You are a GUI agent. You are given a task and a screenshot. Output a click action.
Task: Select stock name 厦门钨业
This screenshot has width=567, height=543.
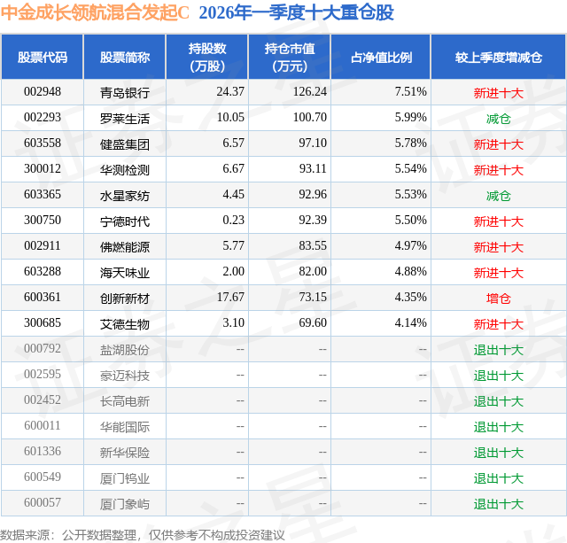click(125, 478)
